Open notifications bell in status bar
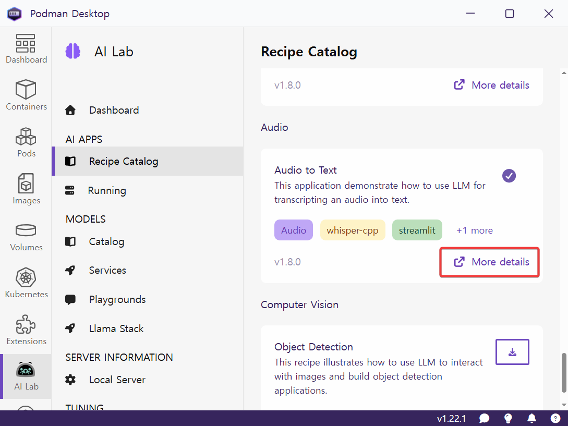 tap(531, 418)
